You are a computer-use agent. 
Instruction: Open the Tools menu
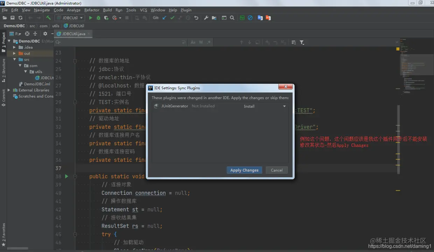(x=131, y=10)
